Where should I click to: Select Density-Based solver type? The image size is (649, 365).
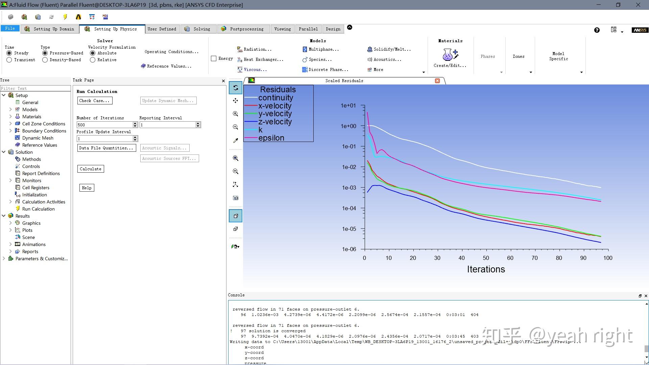45,60
